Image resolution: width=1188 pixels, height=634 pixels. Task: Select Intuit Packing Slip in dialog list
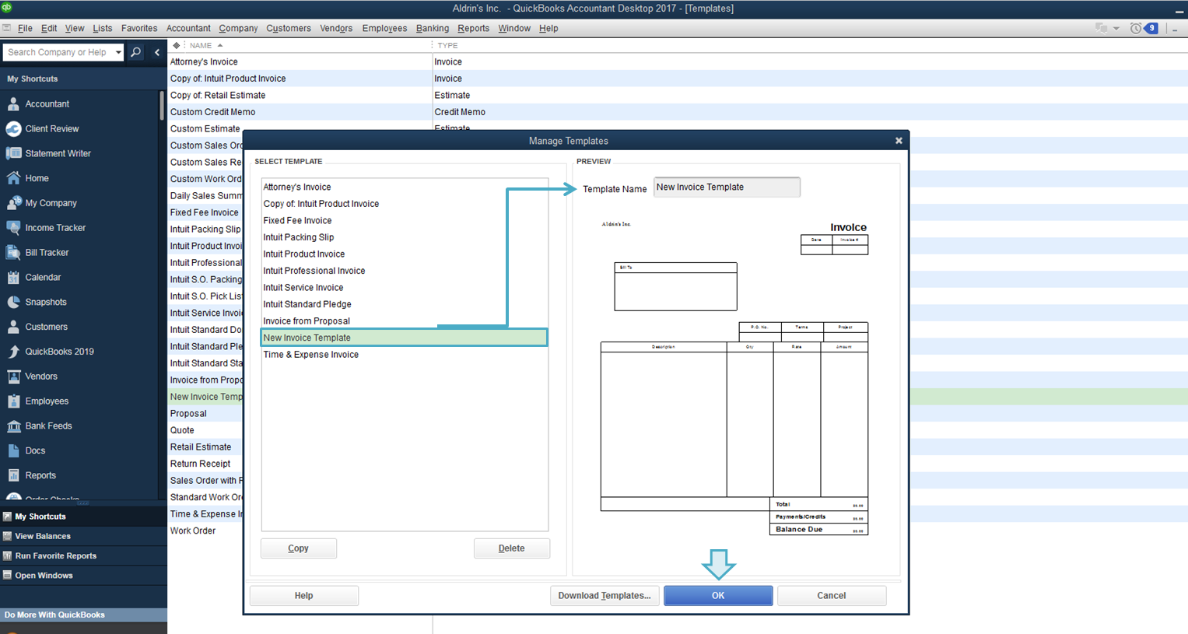click(404, 237)
